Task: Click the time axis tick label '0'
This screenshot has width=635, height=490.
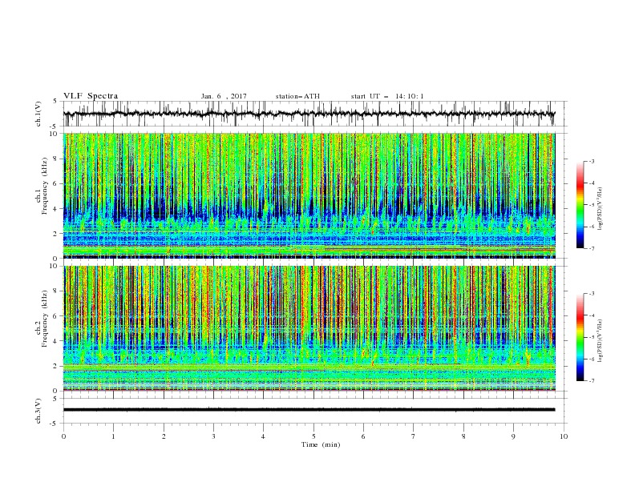Action: 63,436
